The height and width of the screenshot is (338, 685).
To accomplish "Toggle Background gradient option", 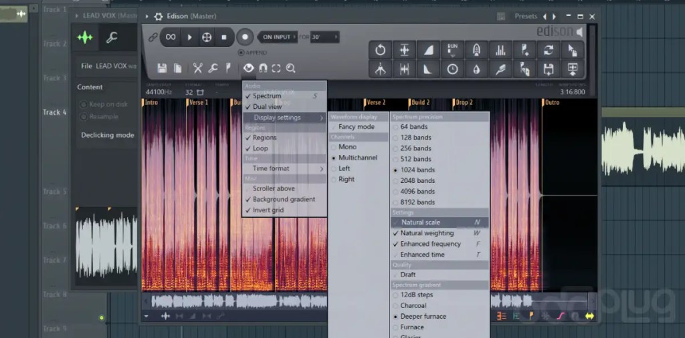I will pos(284,199).
